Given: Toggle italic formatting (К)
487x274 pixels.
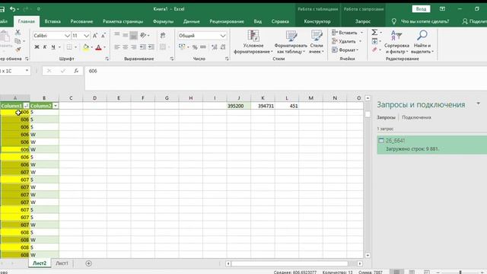Looking at the screenshot, I should (x=45, y=47).
